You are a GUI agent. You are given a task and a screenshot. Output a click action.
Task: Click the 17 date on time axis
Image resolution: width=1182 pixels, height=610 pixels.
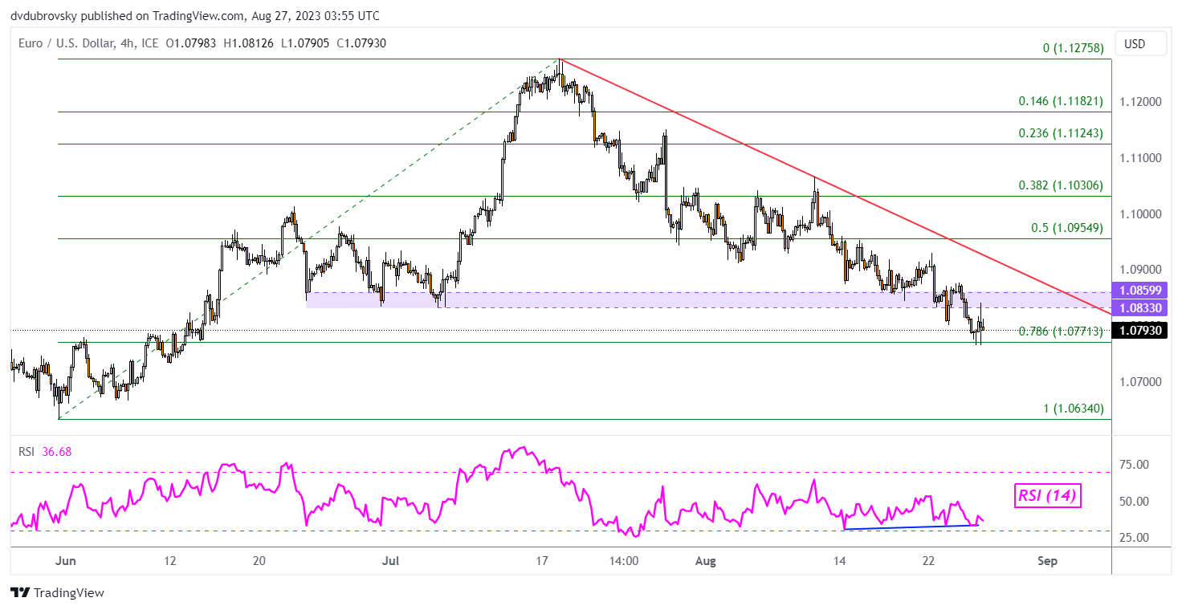pos(543,561)
